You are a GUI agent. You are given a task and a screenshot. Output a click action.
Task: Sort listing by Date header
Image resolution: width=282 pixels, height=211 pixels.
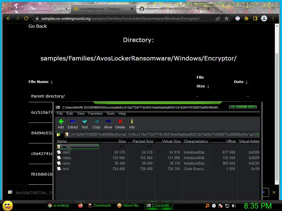[241, 82]
